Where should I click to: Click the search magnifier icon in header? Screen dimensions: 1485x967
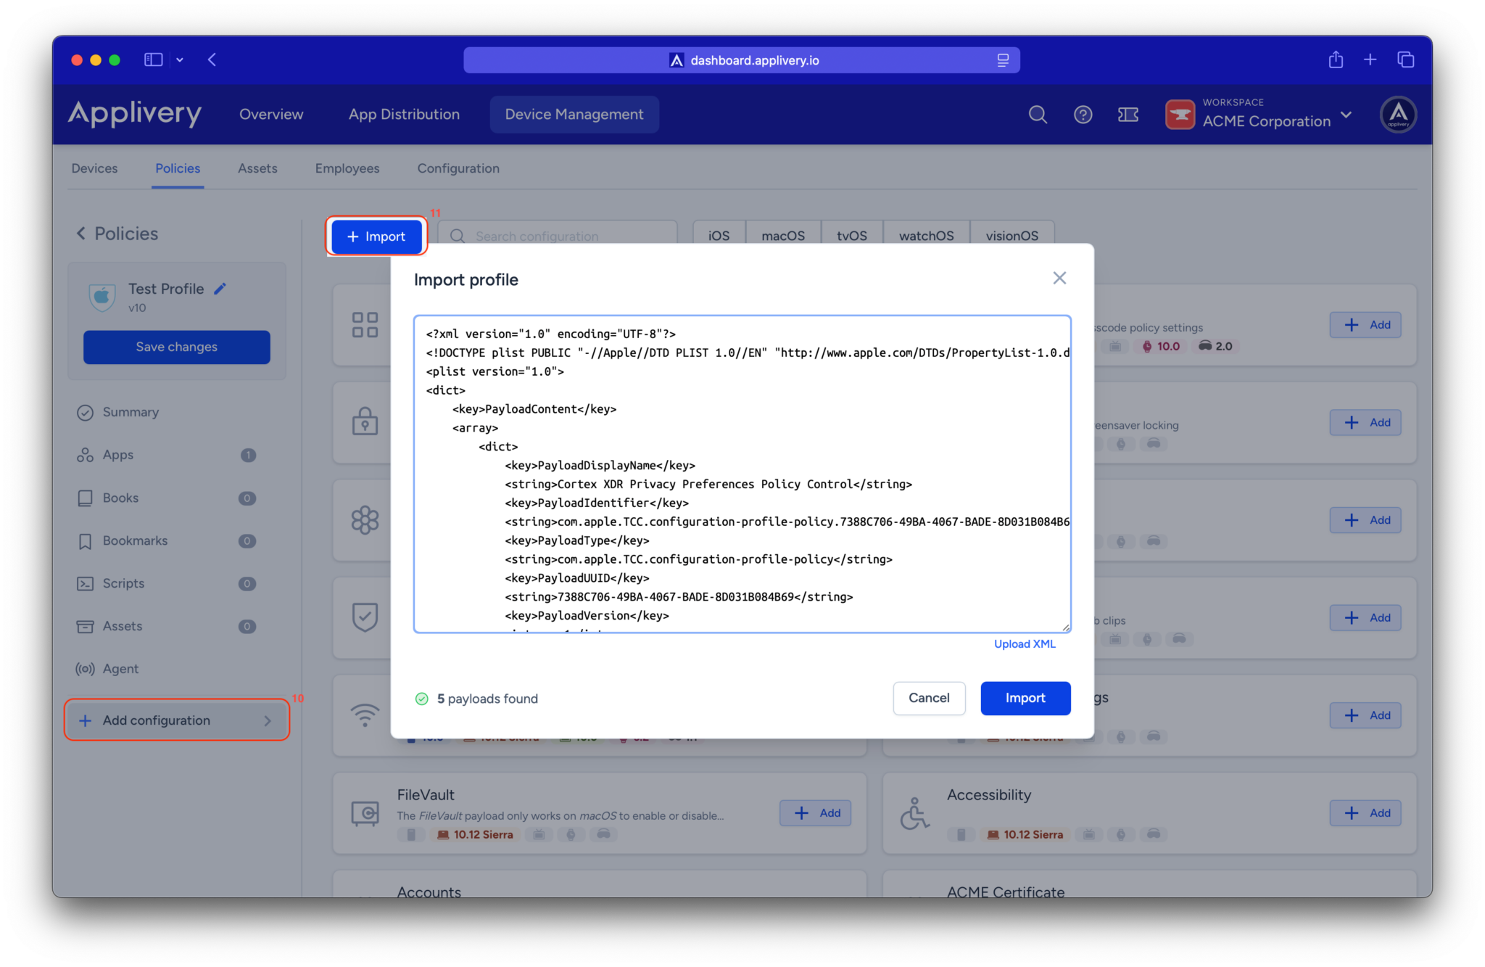coord(1038,115)
